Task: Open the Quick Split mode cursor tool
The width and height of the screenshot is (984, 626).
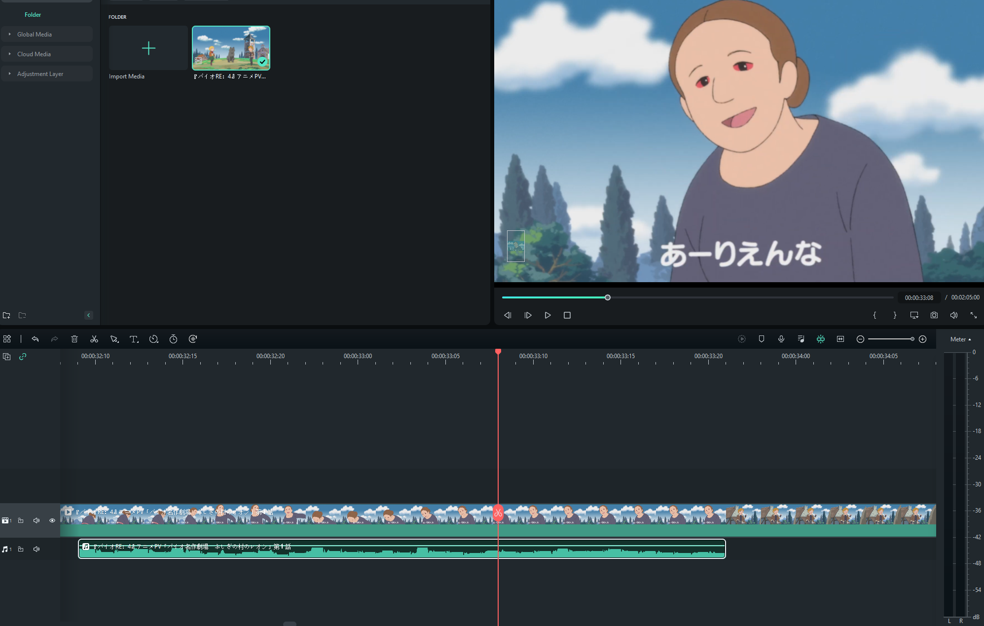Action: coord(114,339)
